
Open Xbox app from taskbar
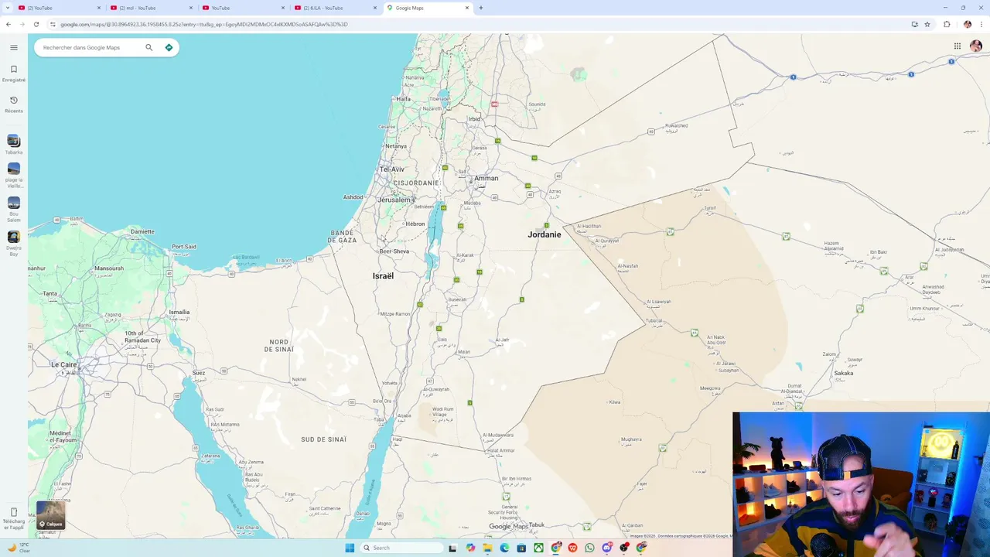pos(538,548)
